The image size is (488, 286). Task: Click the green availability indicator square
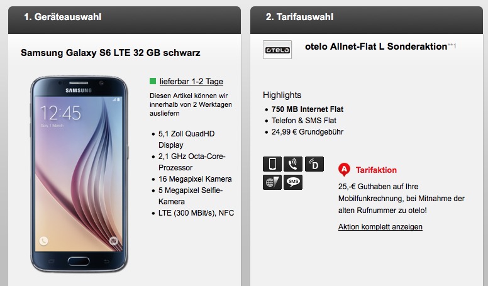(152, 81)
